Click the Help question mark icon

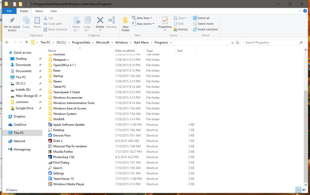pyautogui.click(x=305, y=11)
